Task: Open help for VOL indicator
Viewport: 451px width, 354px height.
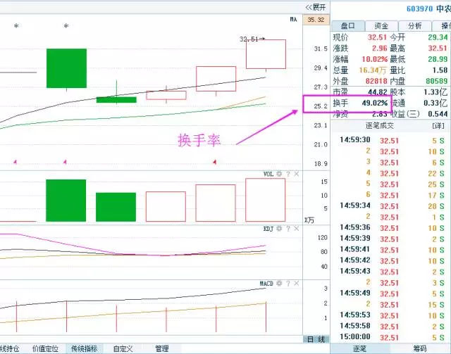Action: pos(288,174)
